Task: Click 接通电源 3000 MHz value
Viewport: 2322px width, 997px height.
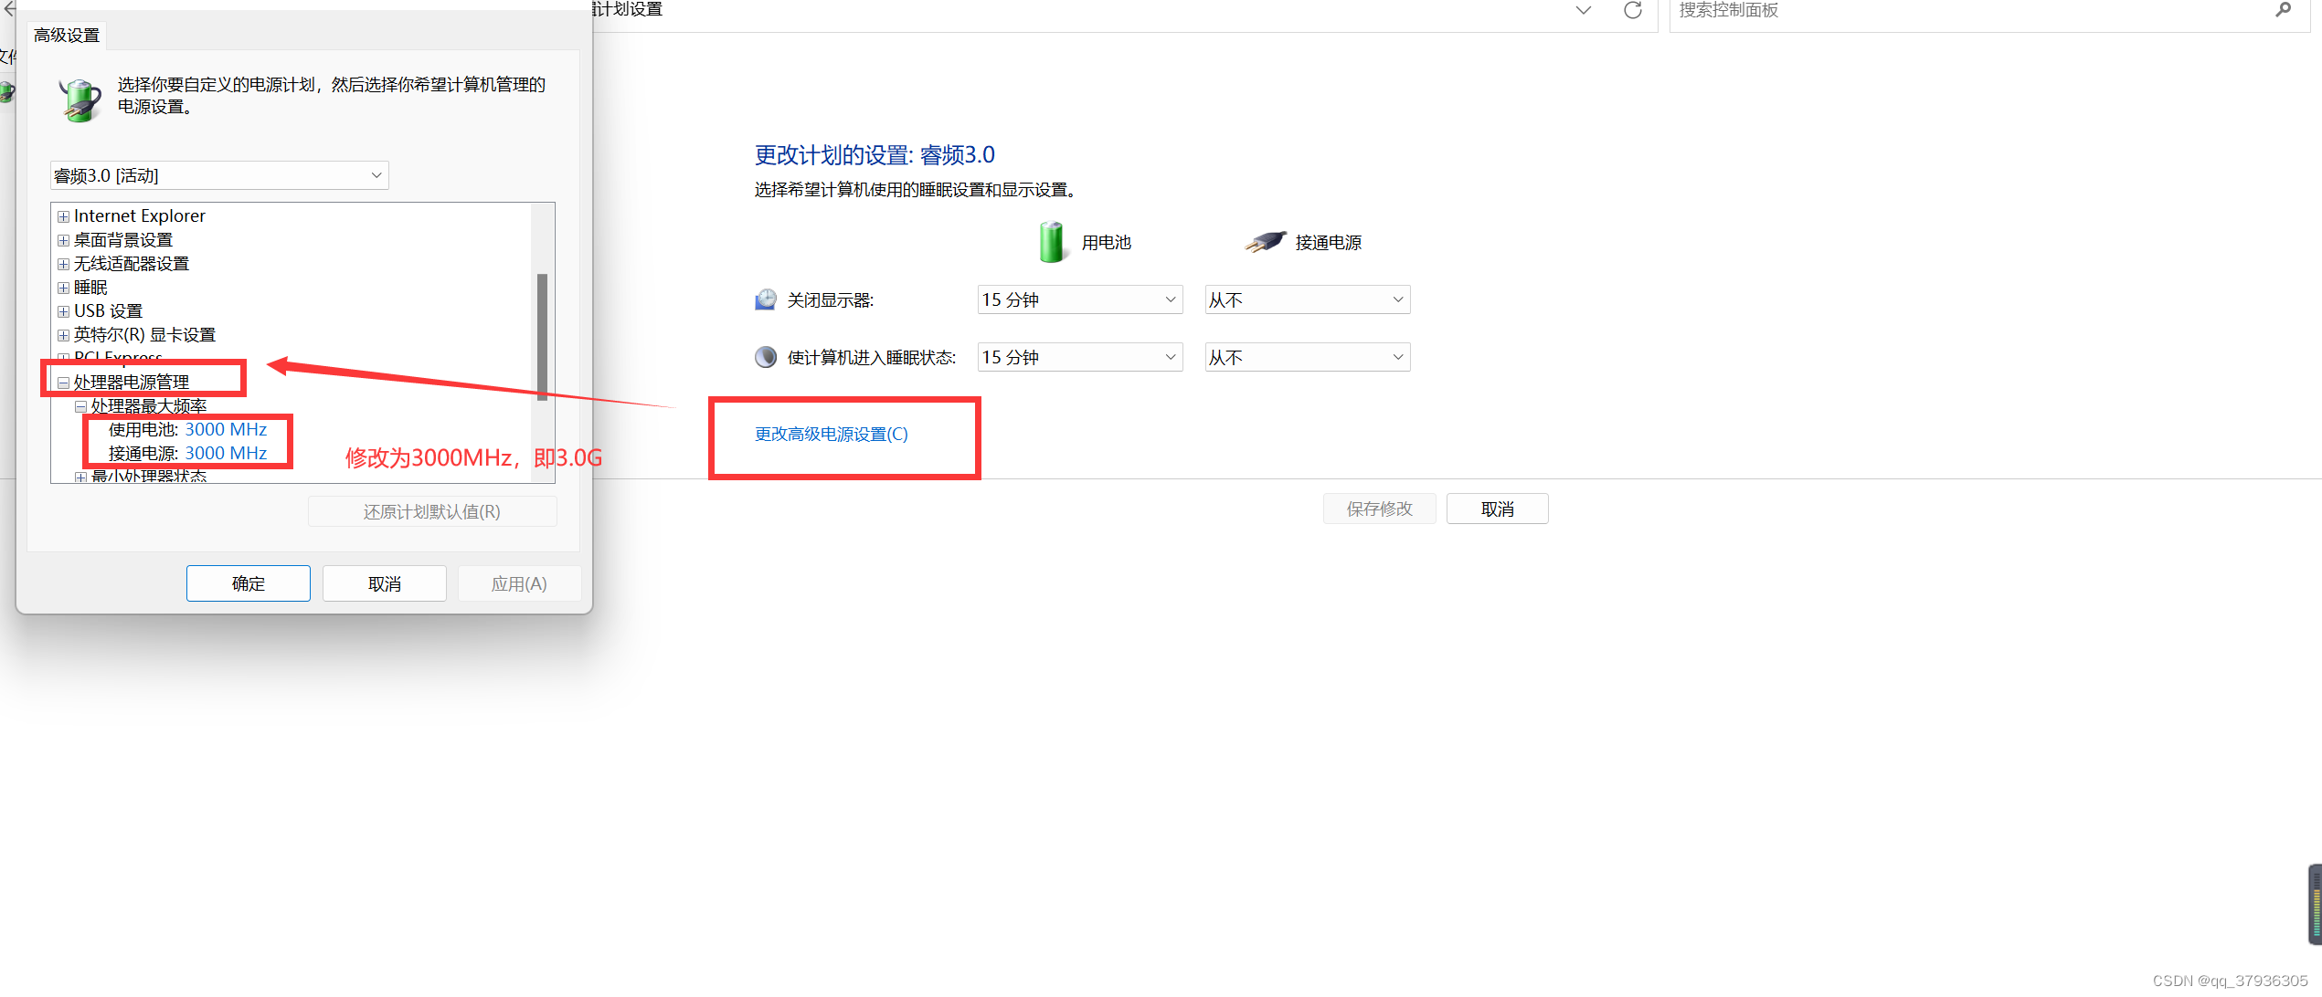Action: 226,453
